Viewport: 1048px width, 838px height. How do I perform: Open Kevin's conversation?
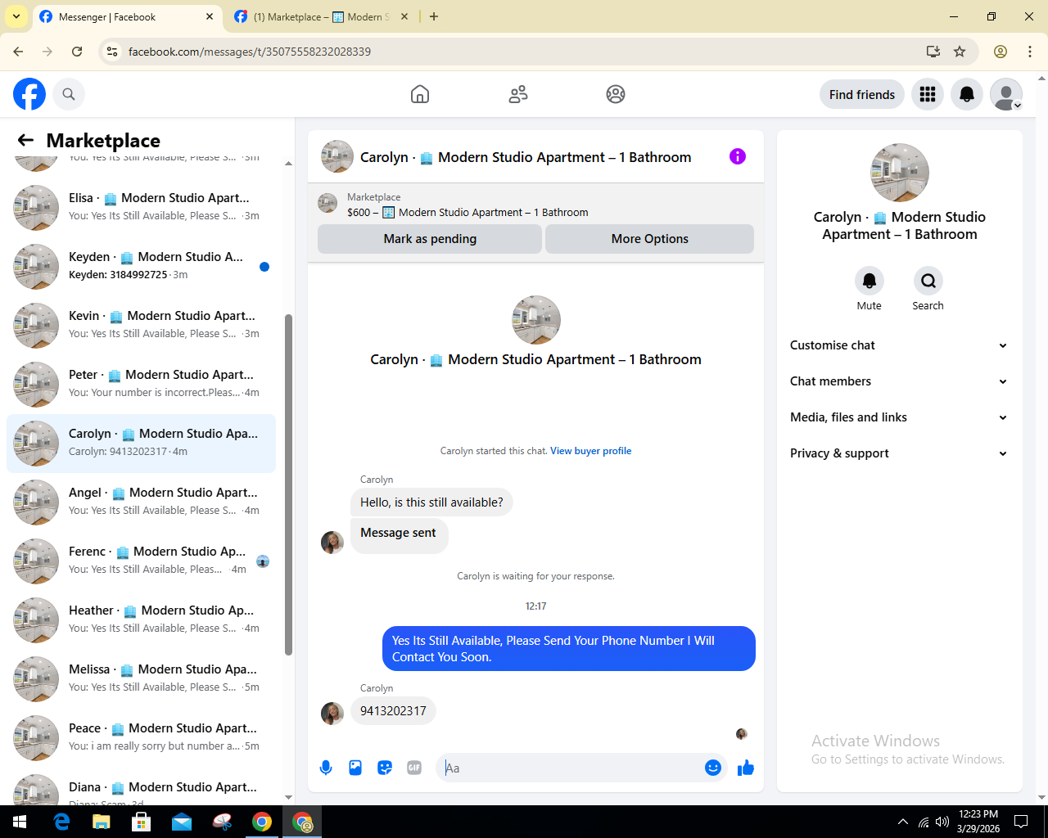point(141,325)
